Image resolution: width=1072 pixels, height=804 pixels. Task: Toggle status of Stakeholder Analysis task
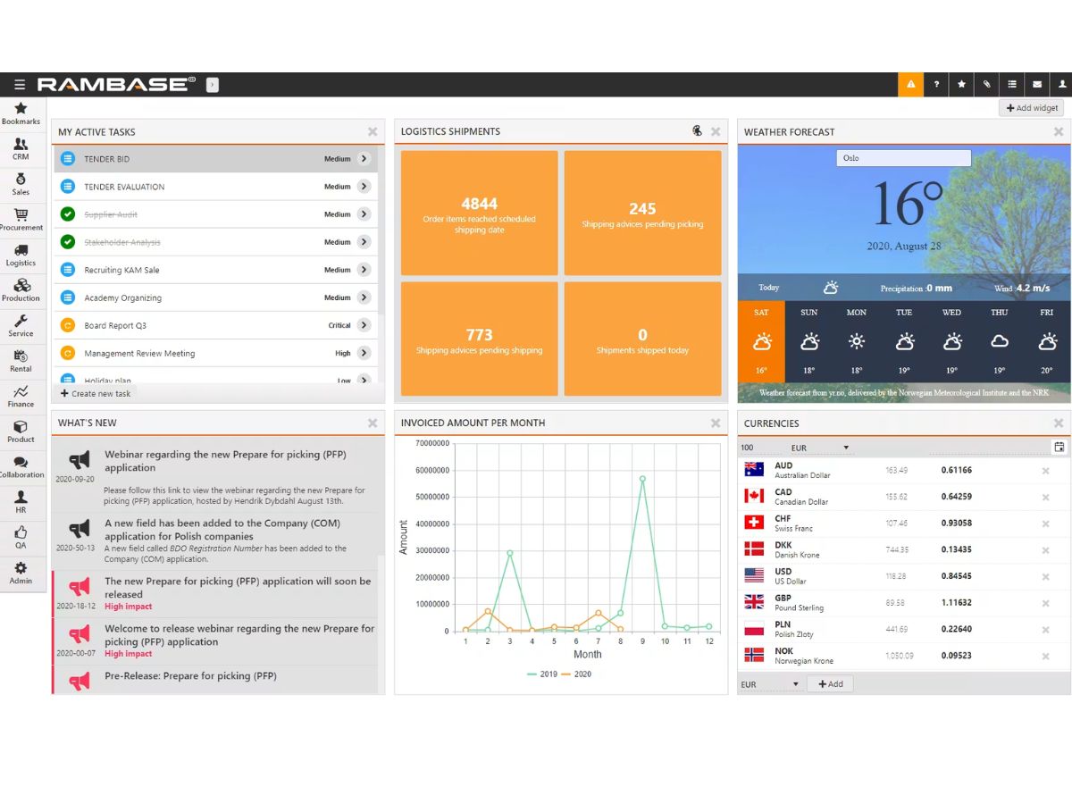point(67,242)
